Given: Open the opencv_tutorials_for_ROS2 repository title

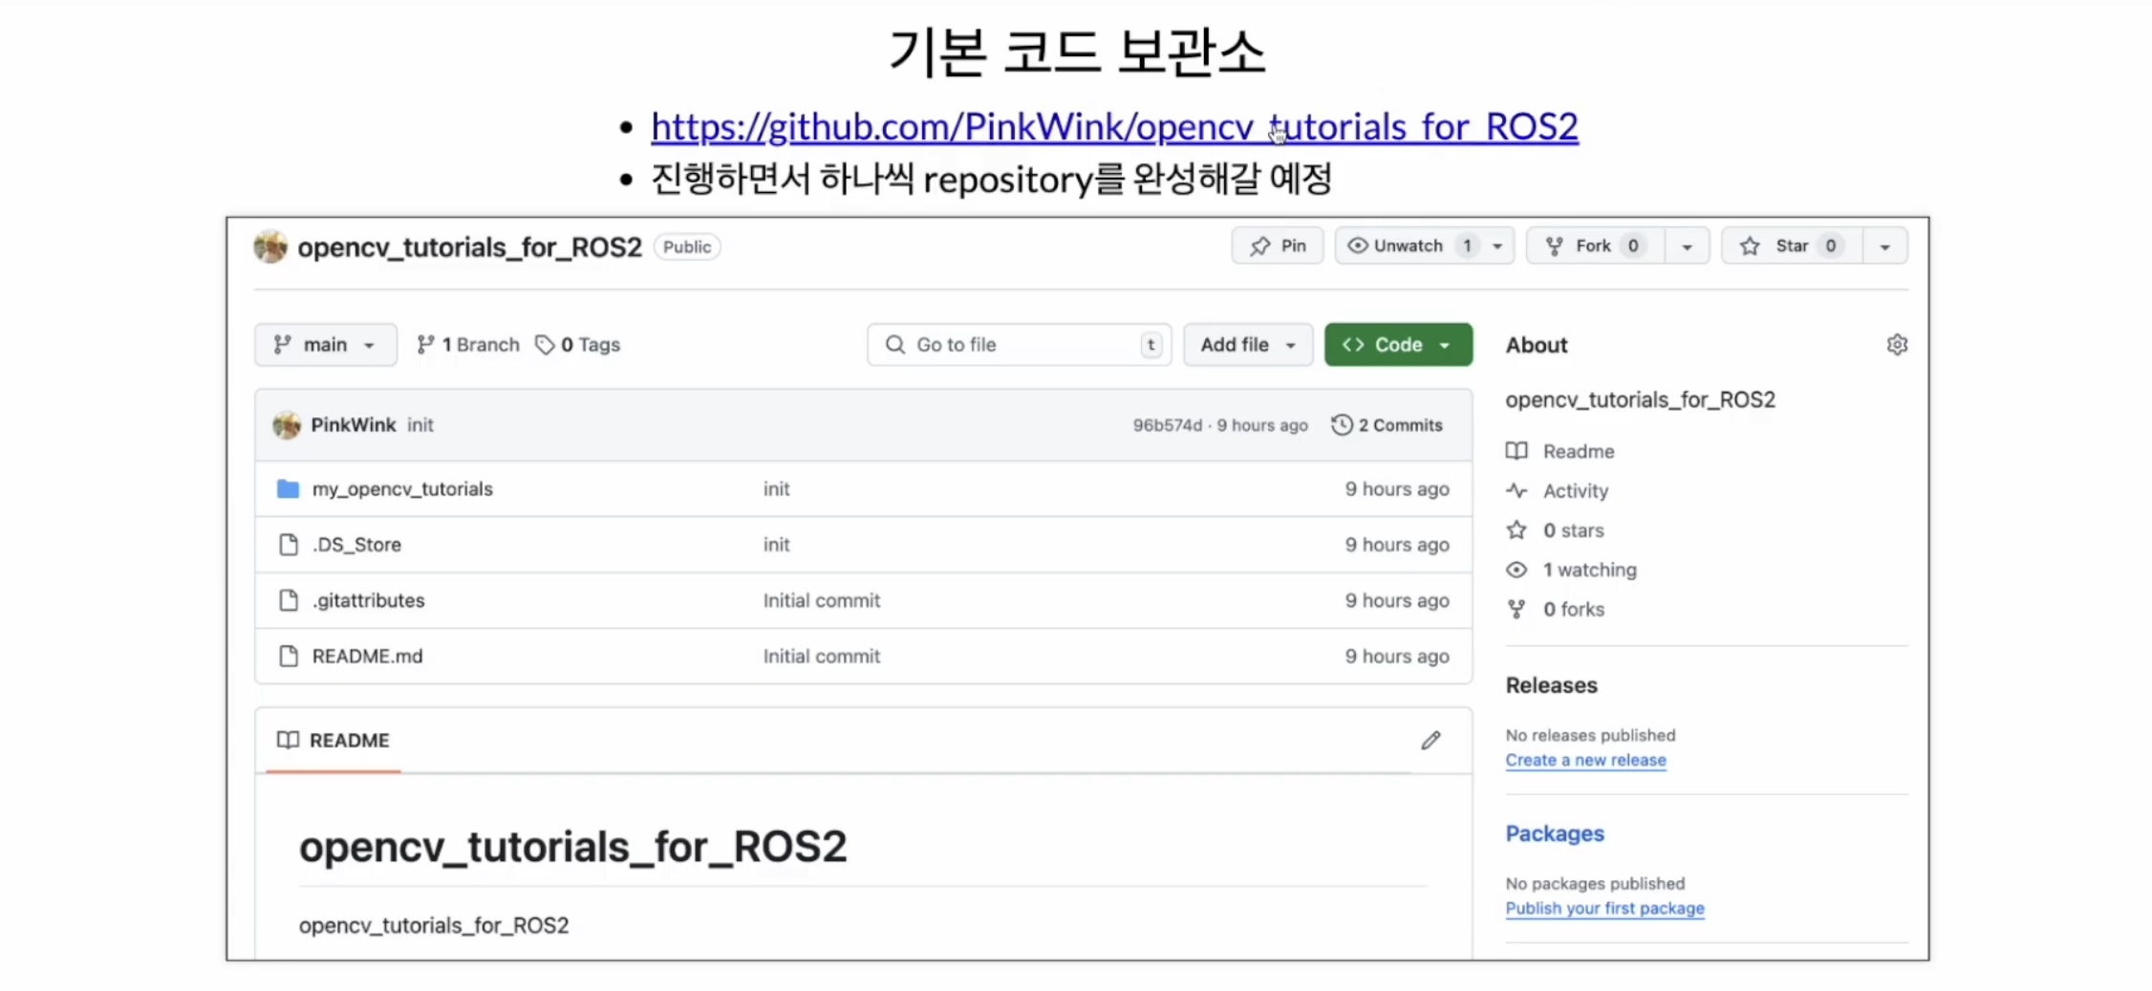Looking at the screenshot, I should tap(469, 247).
